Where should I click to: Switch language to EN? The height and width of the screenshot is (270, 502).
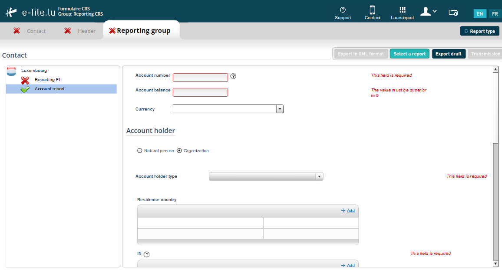pos(479,14)
